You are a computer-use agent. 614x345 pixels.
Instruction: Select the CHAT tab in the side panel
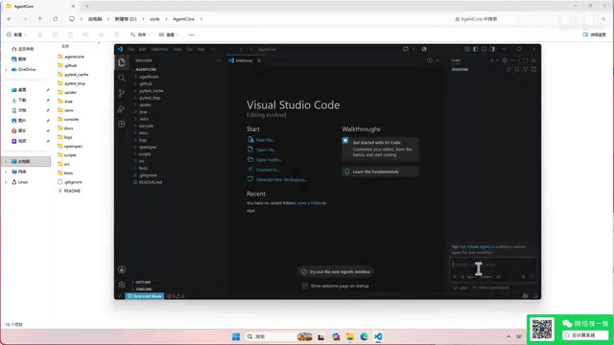456,60
